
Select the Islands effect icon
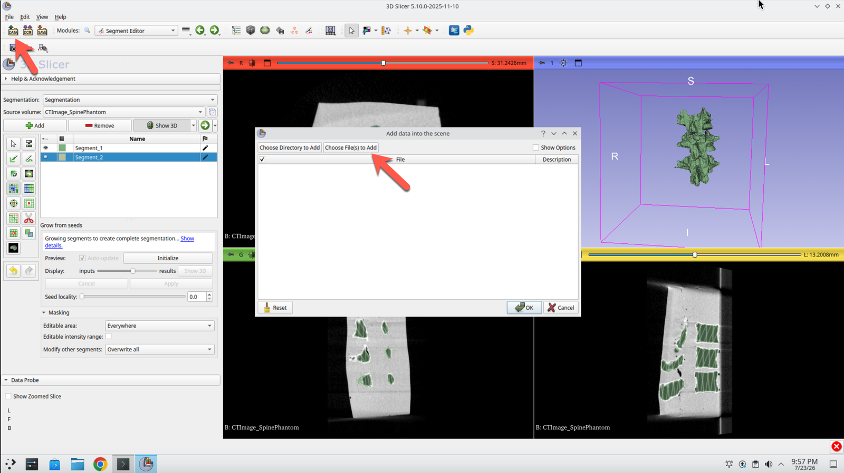pyautogui.click(x=14, y=233)
